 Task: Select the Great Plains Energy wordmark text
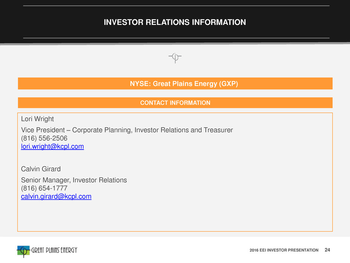54,250
